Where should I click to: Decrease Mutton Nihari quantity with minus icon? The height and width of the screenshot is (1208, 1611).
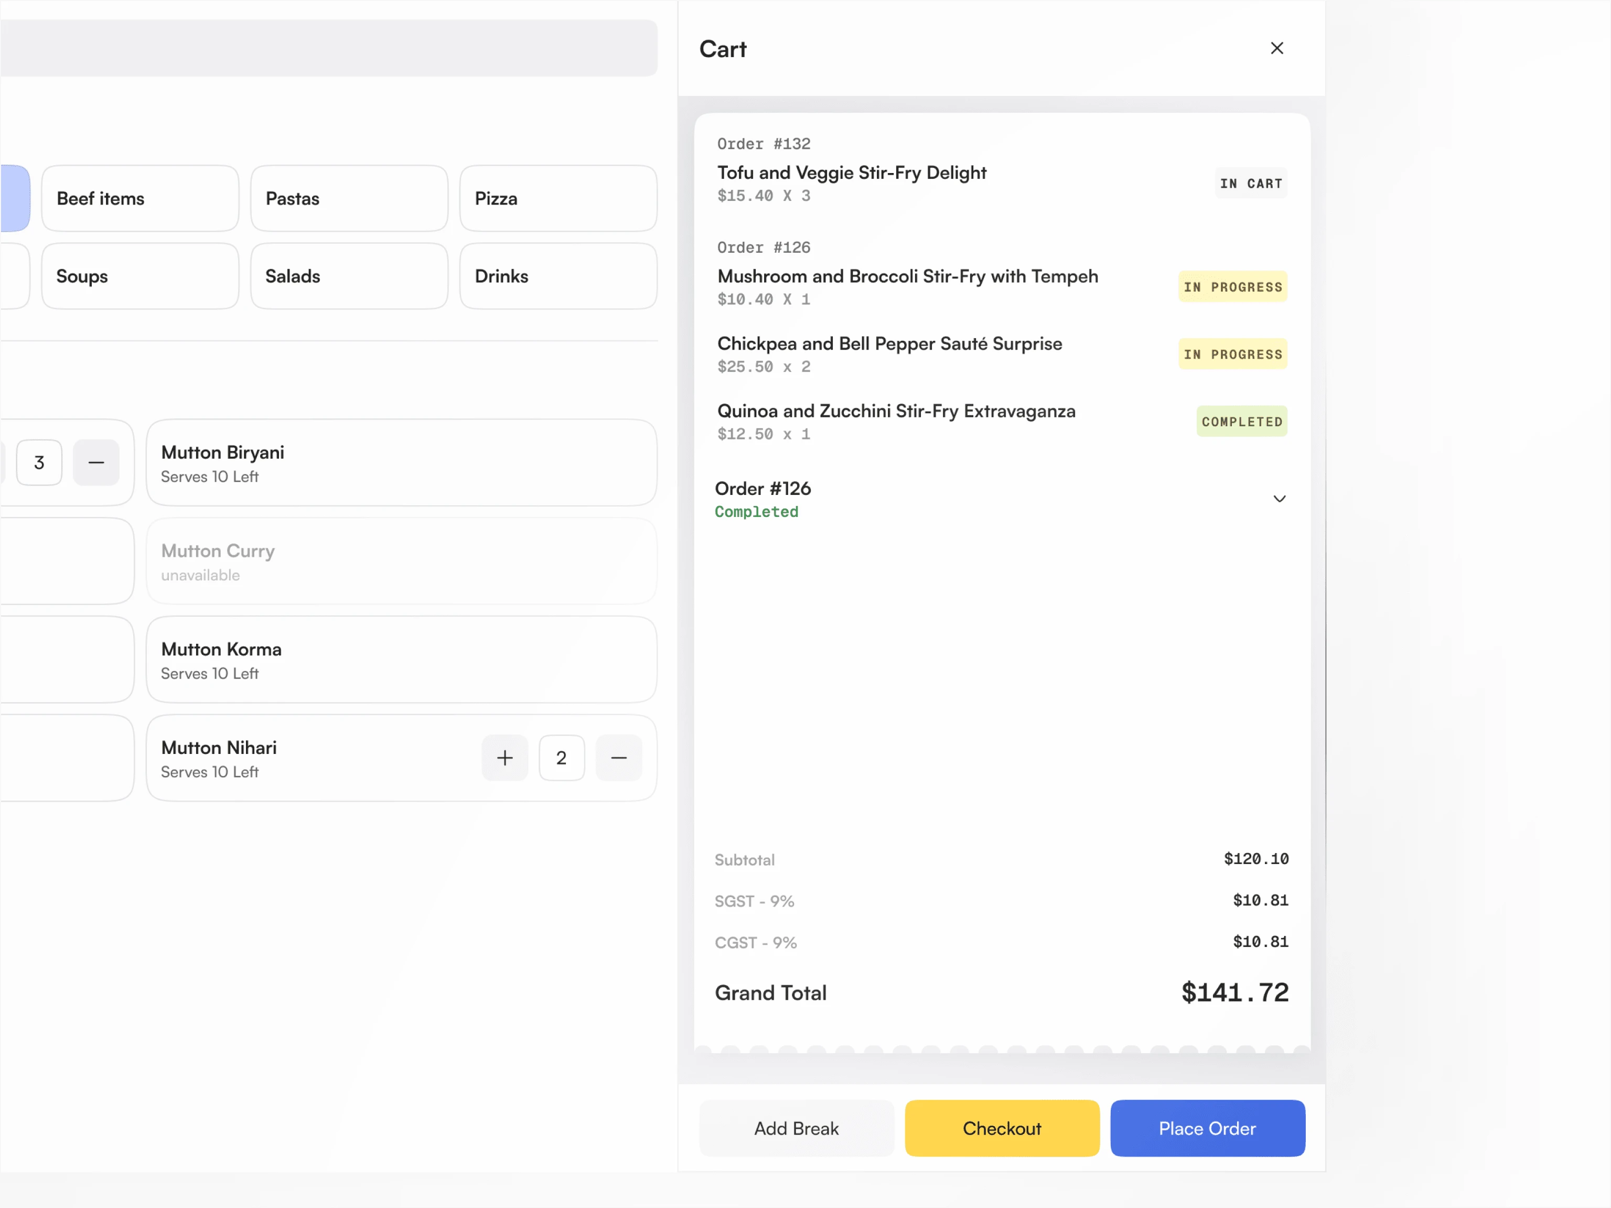pyautogui.click(x=618, y=758)
